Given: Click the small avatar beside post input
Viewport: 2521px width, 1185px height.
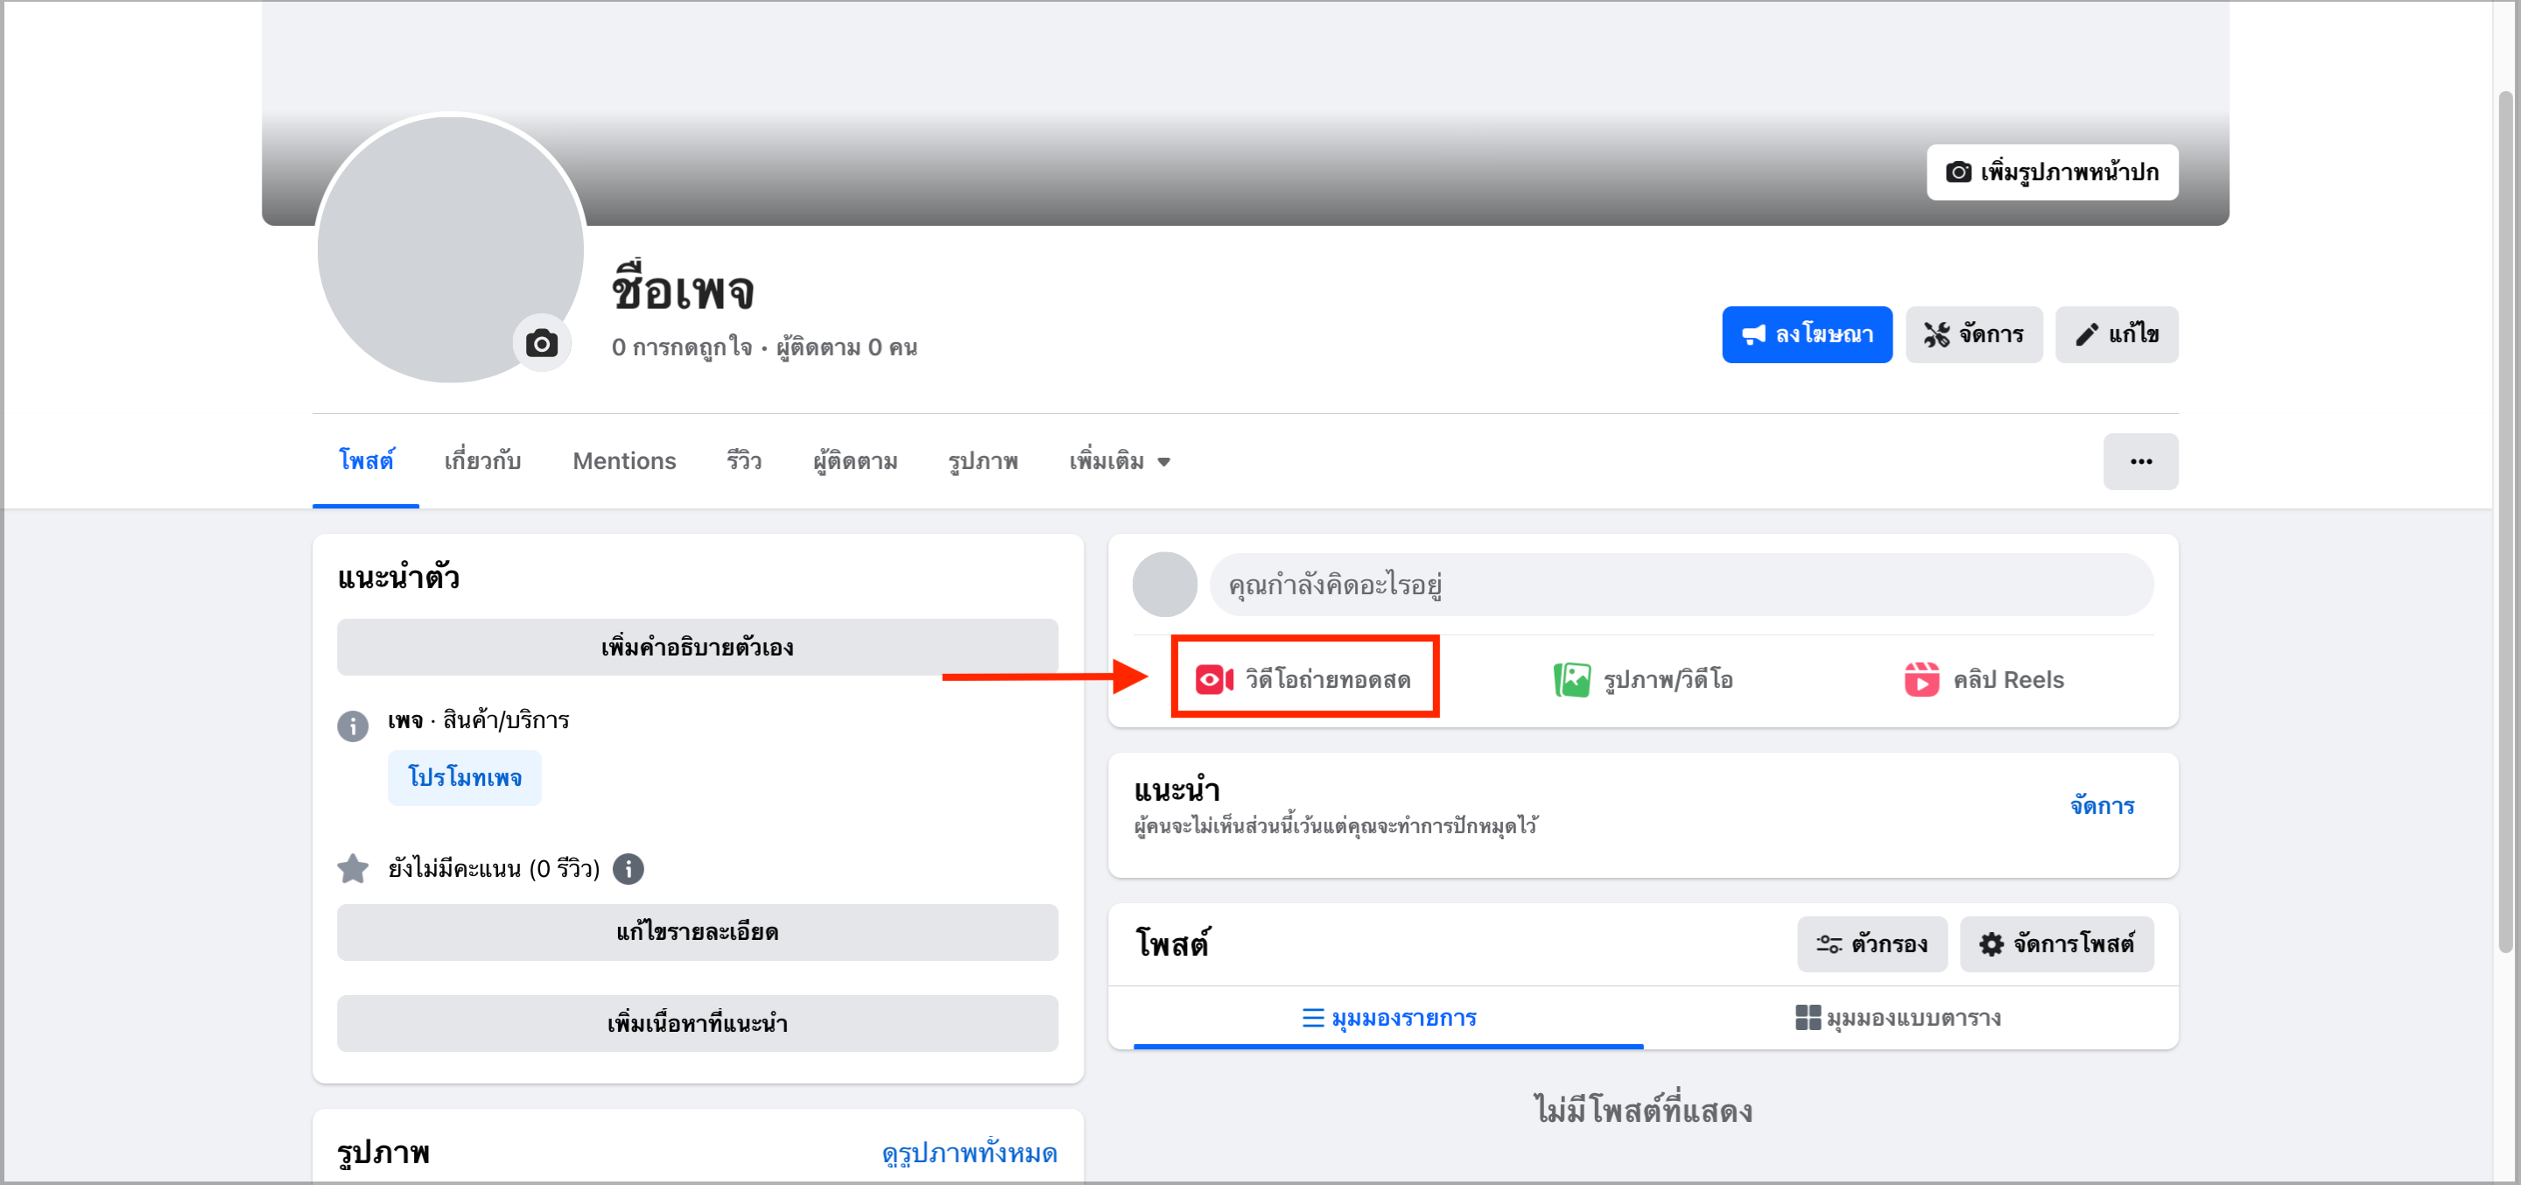Looking at the screenshot, I should [x=1164, y=584].
